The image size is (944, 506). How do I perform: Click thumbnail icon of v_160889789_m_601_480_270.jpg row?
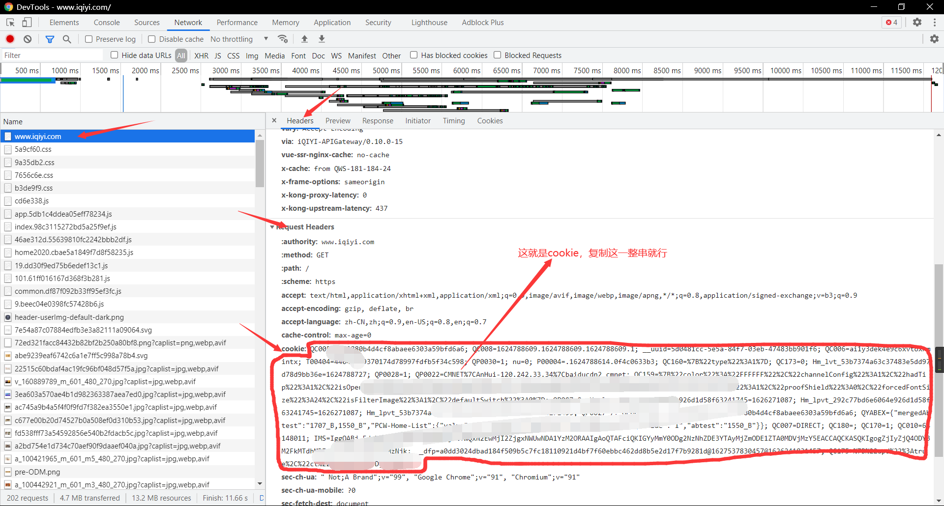[x=8, y=381]
